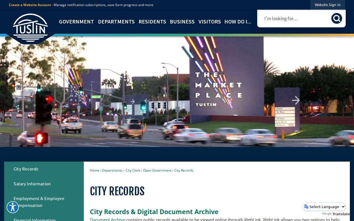This screenshot has width=354, height=221.
Task: Click the Google Translate icon
Action: pos(306,207)
